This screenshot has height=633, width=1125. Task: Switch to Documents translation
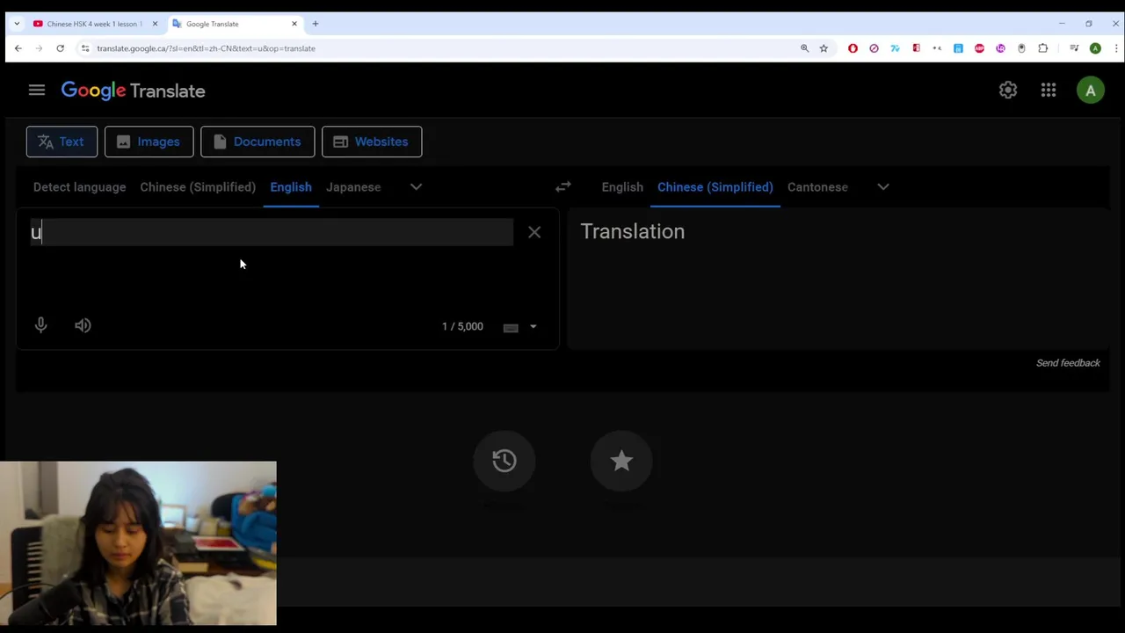pyautogui.click(x=258, y=142)
